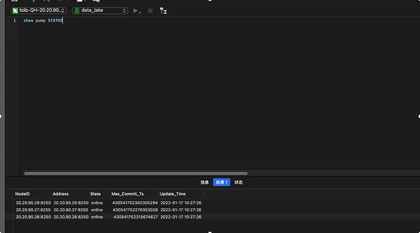Select Max_Commit_Ts value 430541752315674627

(136, 217)
